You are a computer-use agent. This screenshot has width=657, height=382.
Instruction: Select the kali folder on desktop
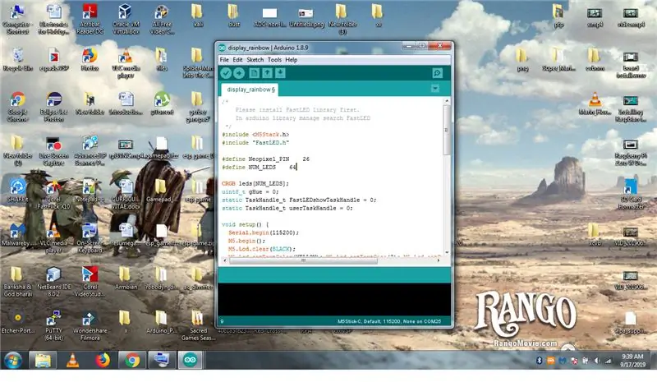coord(198,16)
